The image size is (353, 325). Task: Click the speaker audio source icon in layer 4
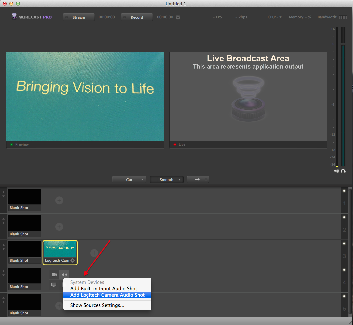click(64, 274)
